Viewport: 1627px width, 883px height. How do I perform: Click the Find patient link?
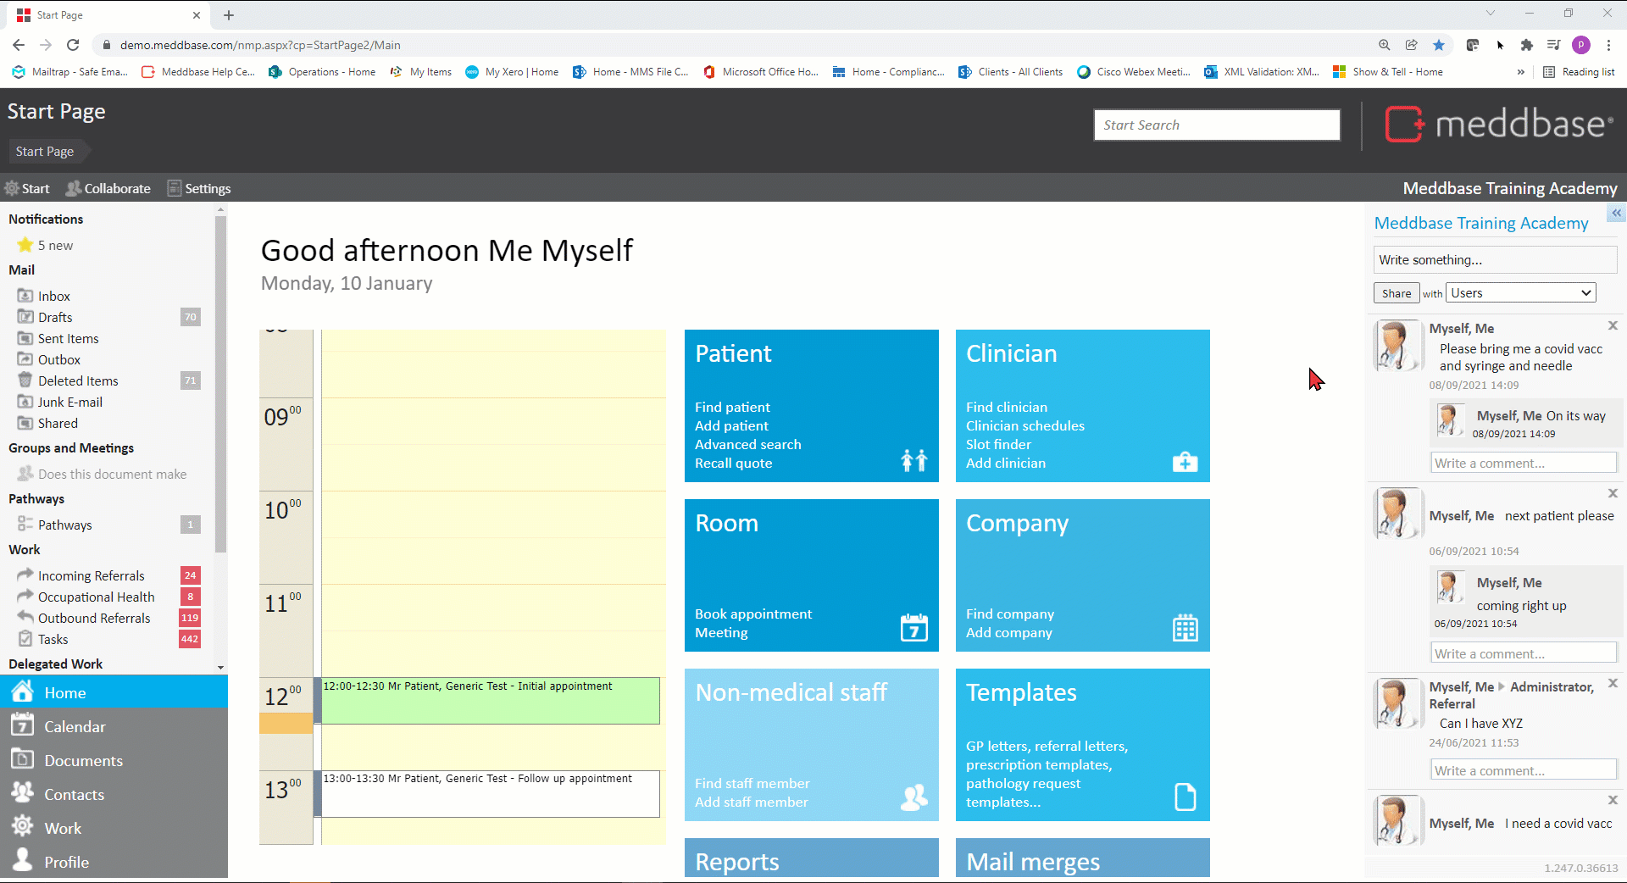[732, 408]
